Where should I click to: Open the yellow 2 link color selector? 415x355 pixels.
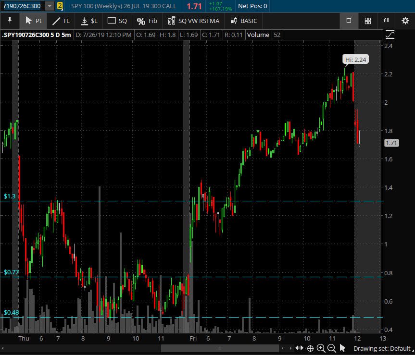[x=60, y=6]
